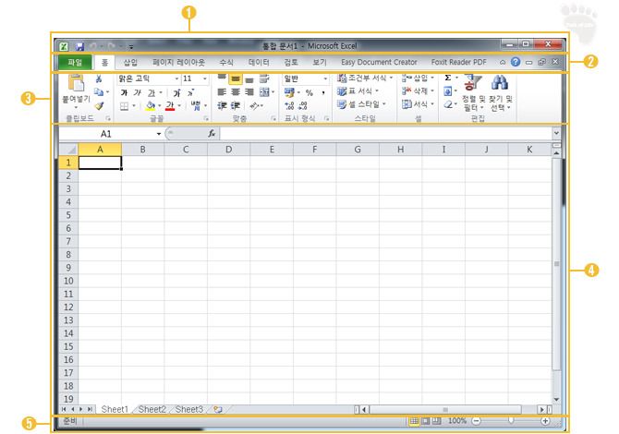The image size is (619, 434).
Task: Click the increase decimal icon
Action: pos(289,105)
